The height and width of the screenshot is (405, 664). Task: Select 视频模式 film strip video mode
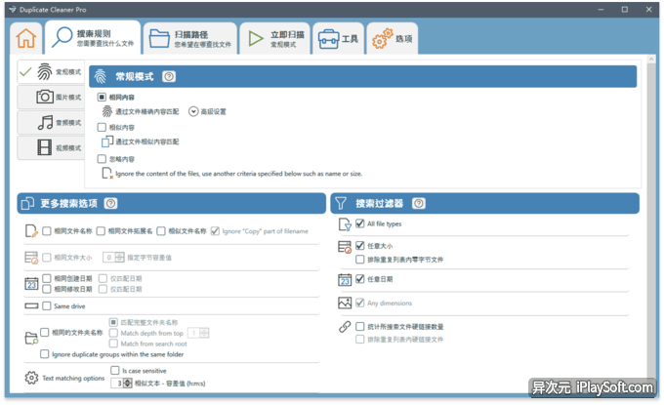click(x=51, y=147)
